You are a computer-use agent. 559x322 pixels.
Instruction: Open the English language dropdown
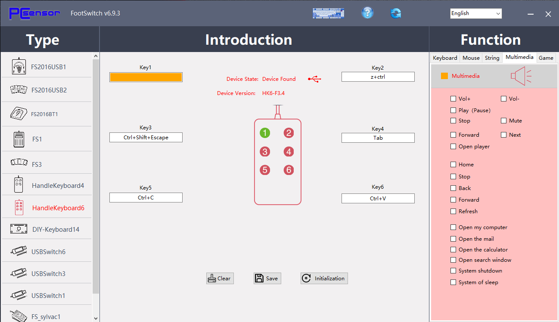click(476, 14)
